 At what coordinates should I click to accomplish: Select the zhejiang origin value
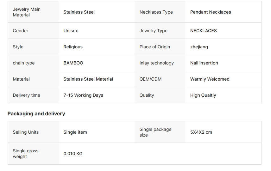click(x=199, y=47)
